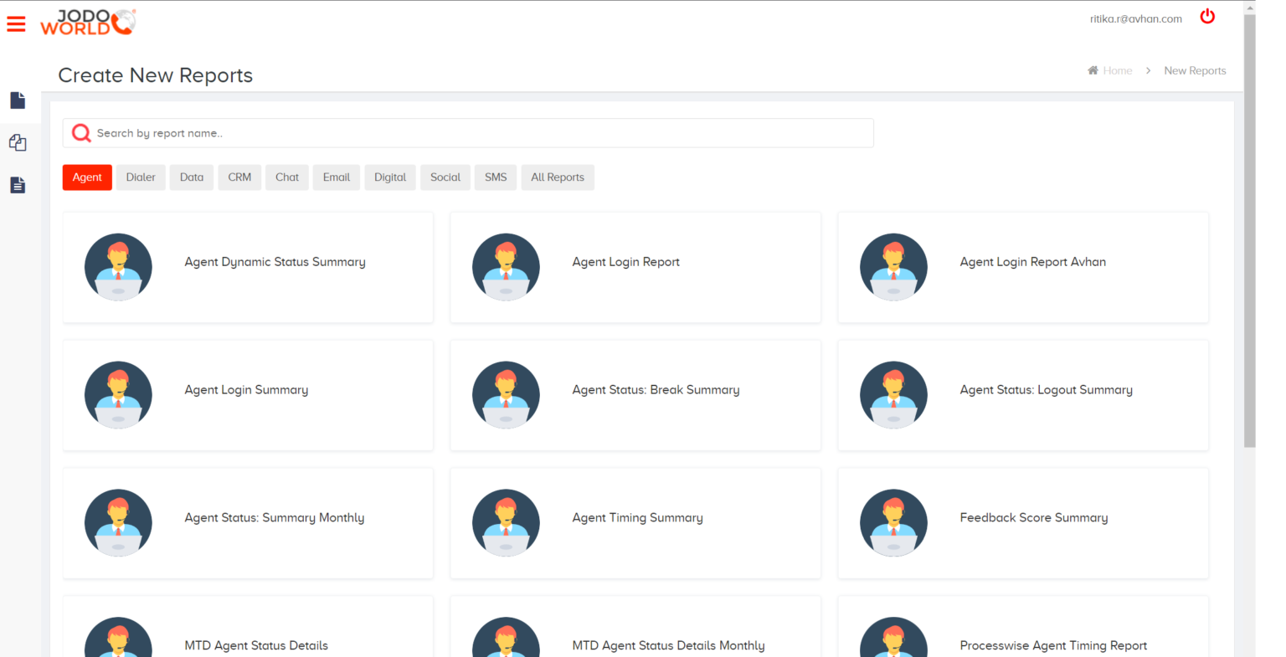Open the hamburger navigation menu
Image resolution: width=1286 pixels, height=657 pixels.
[x=16, y=24]
